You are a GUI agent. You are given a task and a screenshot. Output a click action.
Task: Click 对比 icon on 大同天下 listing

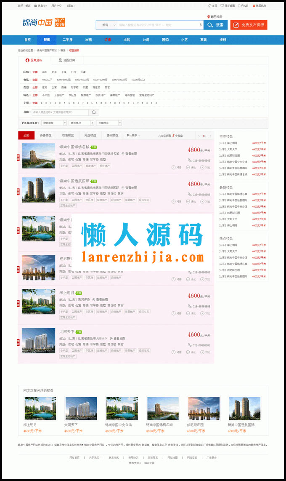[x=202, y=352]
